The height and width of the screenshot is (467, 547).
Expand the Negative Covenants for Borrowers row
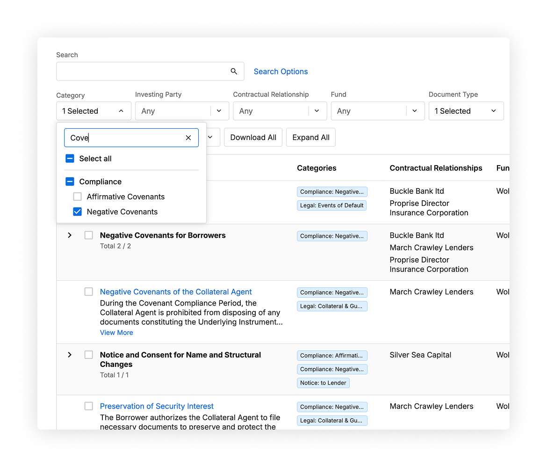click(x=70, y=235)
